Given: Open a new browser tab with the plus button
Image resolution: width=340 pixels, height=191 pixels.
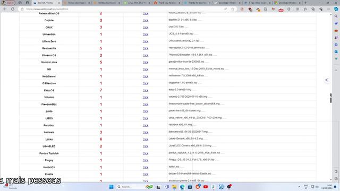Looking at the screenshot, I should (305, 3).
